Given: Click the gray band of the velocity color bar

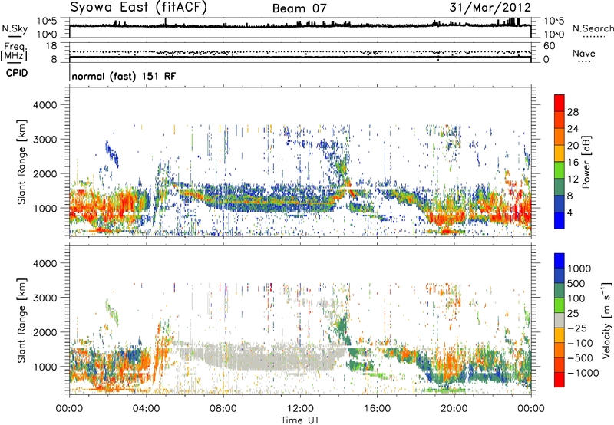Looking at the screenshot, I should pyautogui.click(x=560, y=320).
